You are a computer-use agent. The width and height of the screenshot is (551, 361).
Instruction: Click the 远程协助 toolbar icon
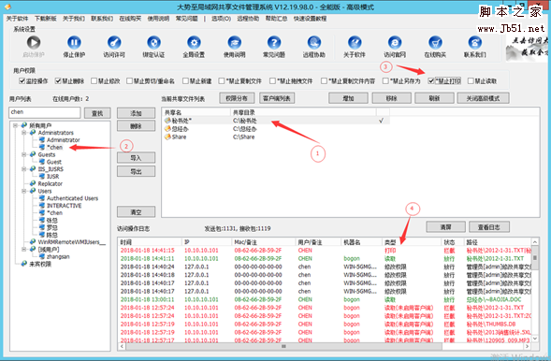pyautogui.click(x=313, y=42)
